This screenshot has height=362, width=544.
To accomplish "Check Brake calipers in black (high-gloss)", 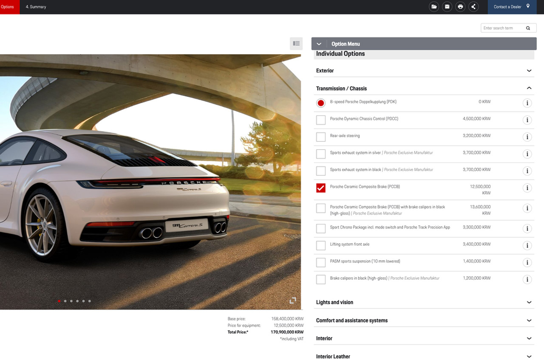I will click(x=321, y=280).
